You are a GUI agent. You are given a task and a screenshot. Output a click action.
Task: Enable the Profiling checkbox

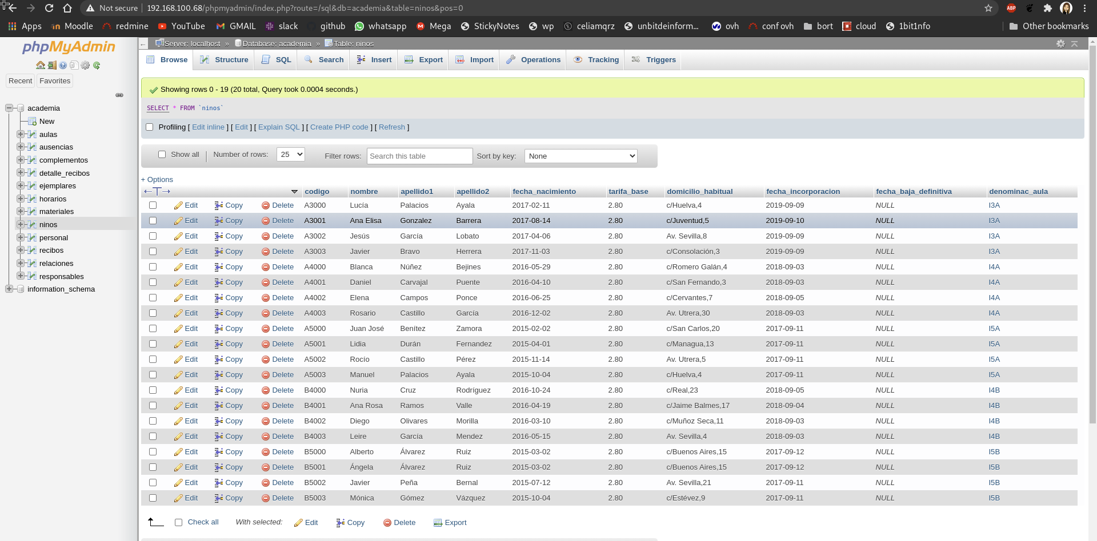point(150,127)
